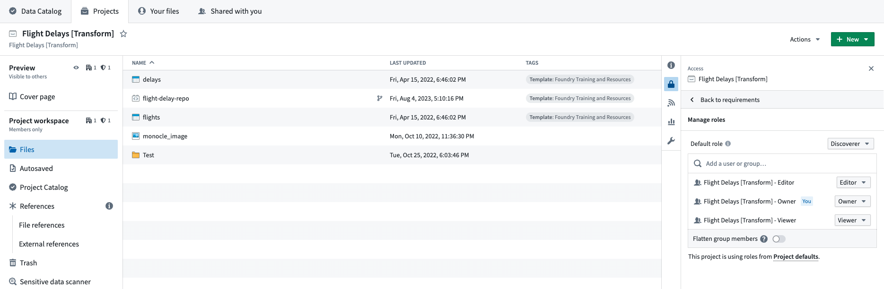This screenshot has height=289, width=884.
Task: Open the Viewer role dropdown
Action: [x=853, y=220]
